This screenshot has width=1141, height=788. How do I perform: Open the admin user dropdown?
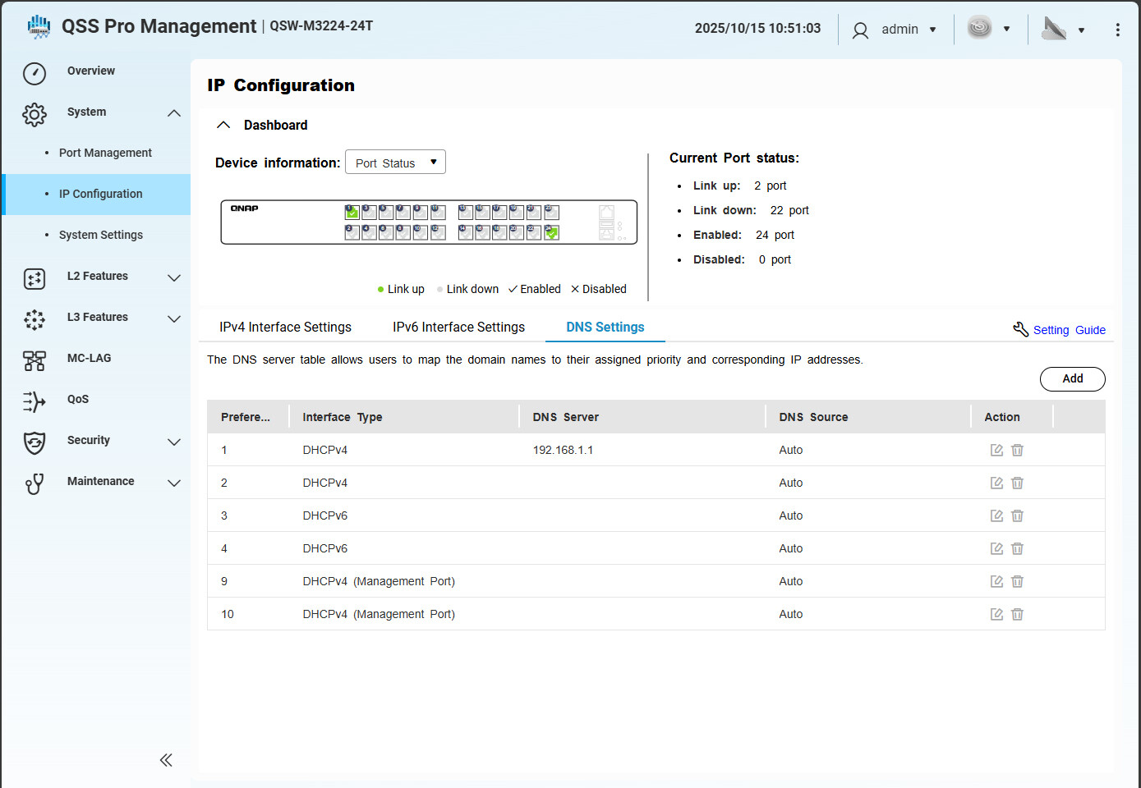pyautogui.click(x=895, y=30)
